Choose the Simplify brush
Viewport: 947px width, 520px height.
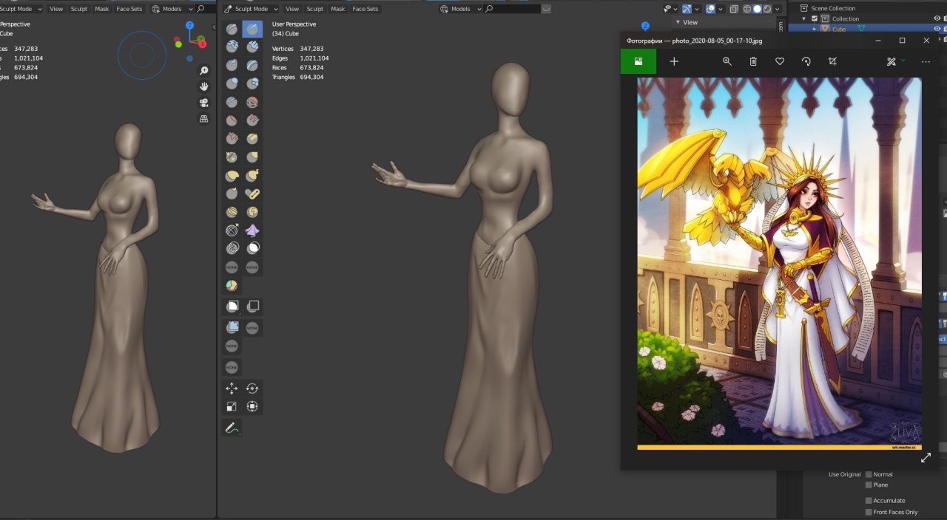tap(232, 248)
